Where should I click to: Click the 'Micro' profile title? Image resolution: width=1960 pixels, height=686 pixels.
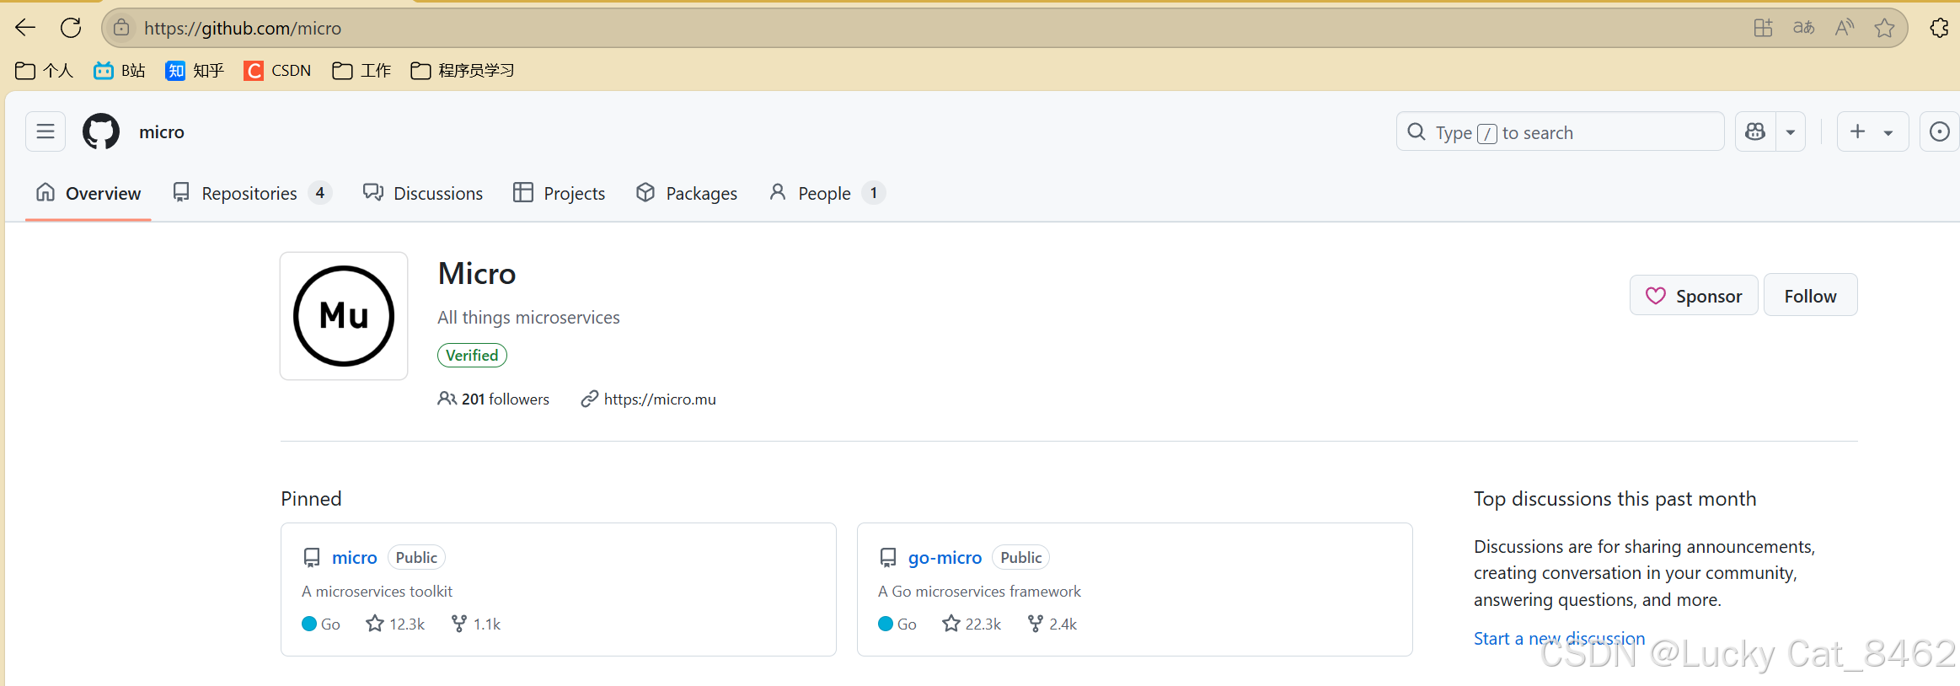(x=477, y=273)
